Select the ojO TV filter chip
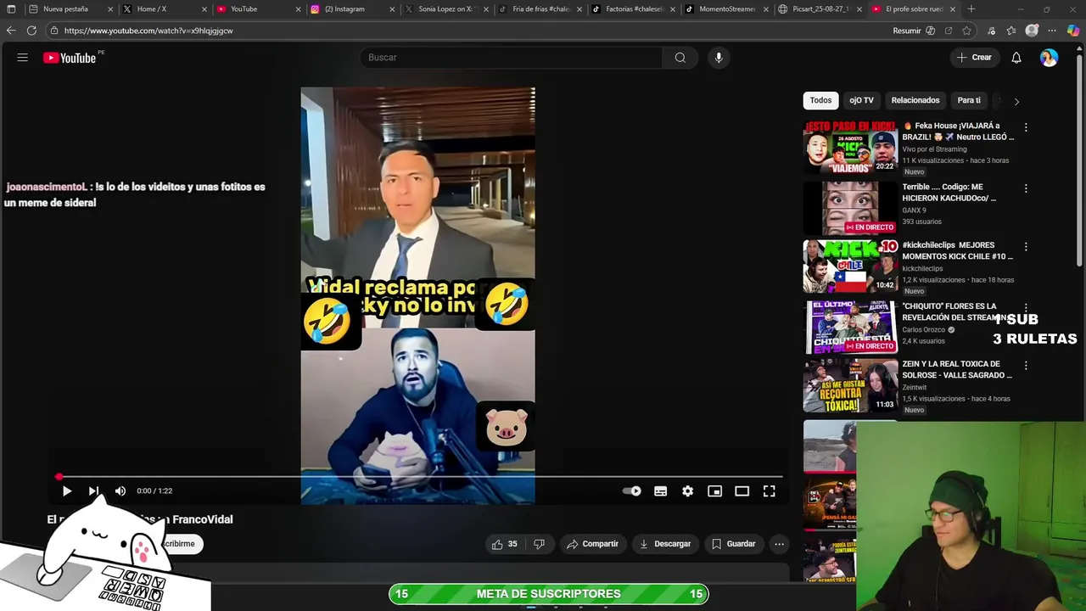The image size is (1086, 611). tap(861, 100)
